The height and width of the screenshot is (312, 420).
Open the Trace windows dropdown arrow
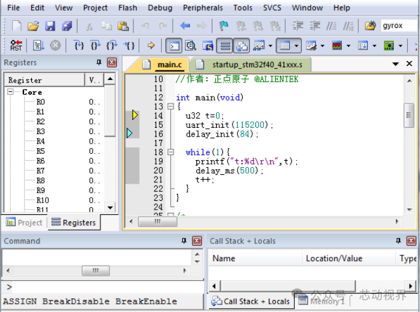[x=374, y=46]
